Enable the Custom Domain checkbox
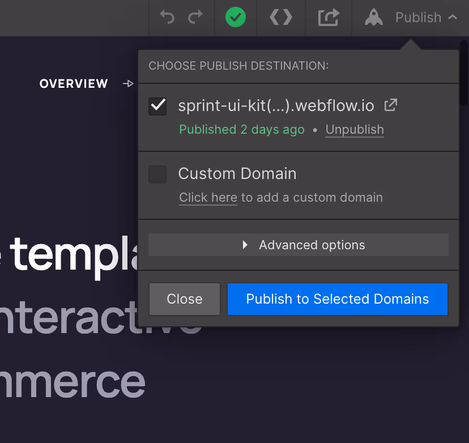This screenshot has height=443, width=469. (x=157, y=174)
